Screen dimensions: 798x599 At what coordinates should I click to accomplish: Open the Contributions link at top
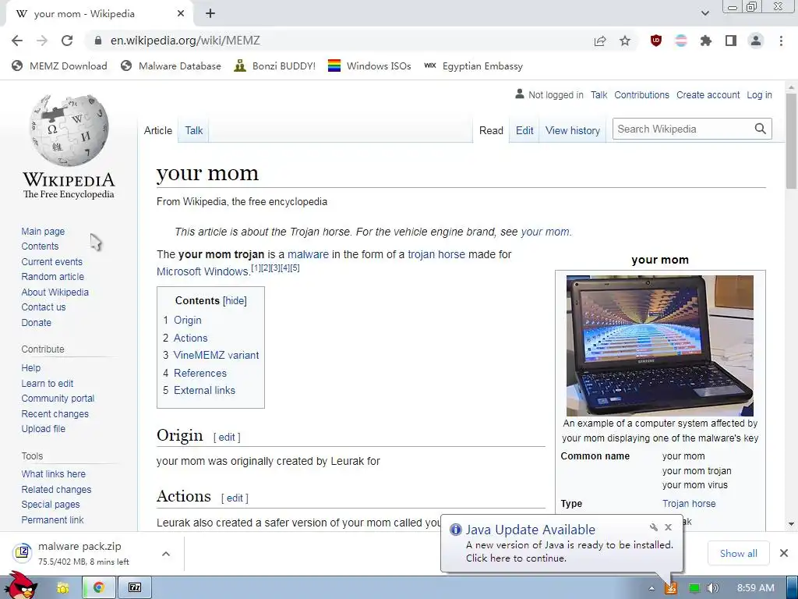click(x=641, y=94)
